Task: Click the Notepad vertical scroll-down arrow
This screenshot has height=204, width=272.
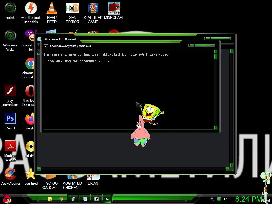Action: coord(231,165)
